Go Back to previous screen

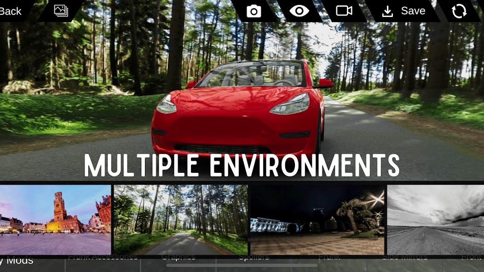[11, 11]
